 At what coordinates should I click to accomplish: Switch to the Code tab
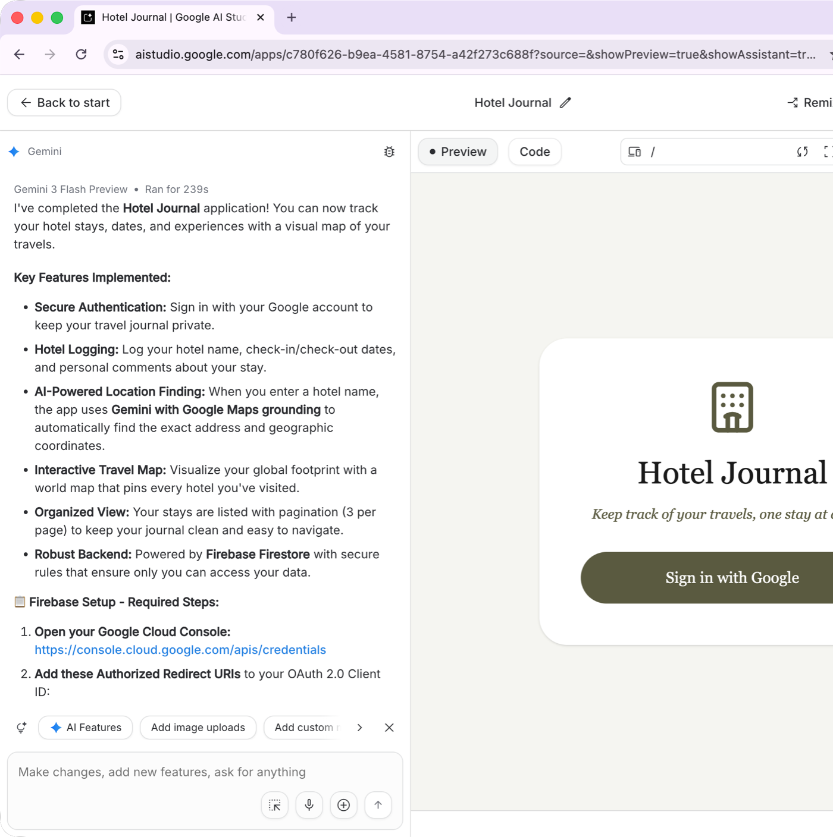point(534,152)
